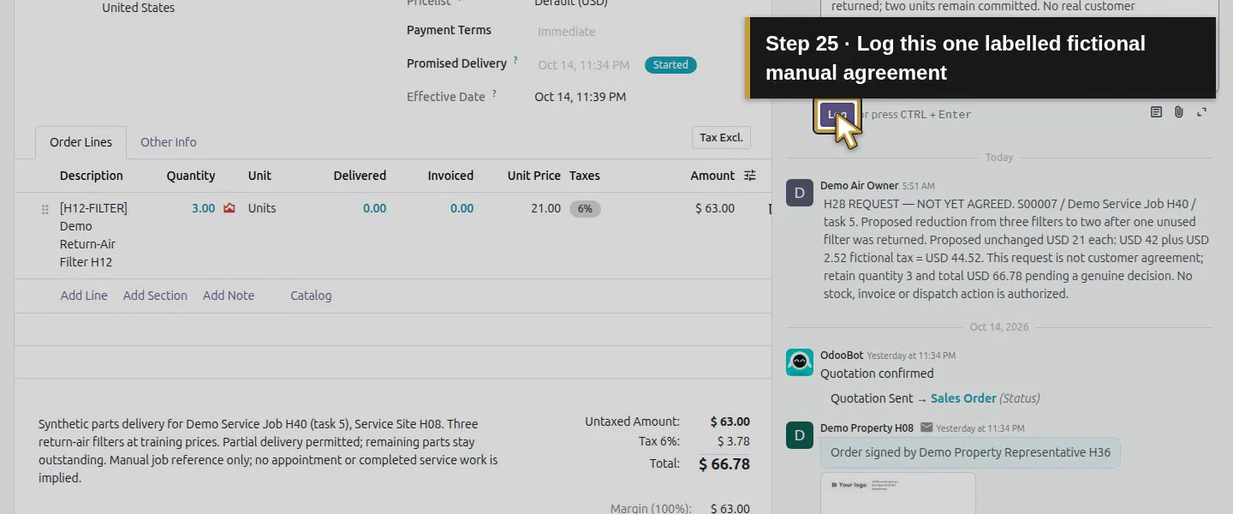The image size is (1233, 514).
Task: Open the Catalog link
Action: (311, 296)
